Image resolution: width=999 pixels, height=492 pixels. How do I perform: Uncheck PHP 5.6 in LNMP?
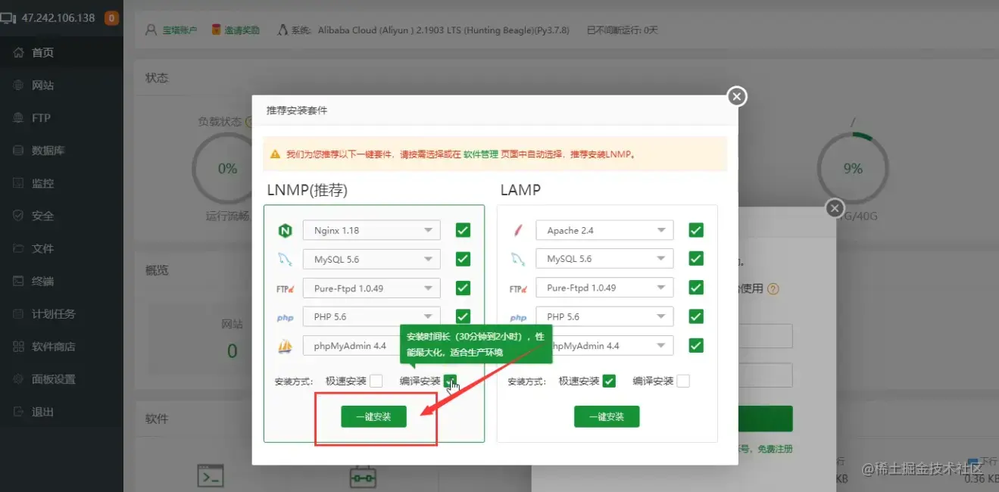point(463,316)
